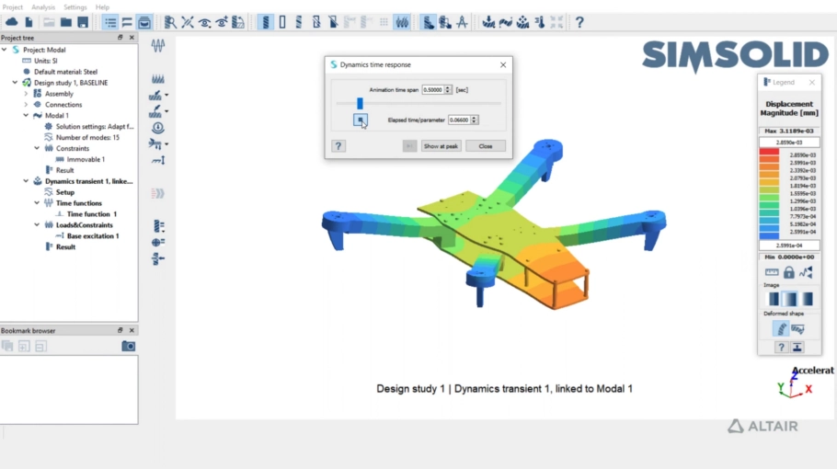Collapse Design study 1, BASELINE node
Viewport: 837px width, 469px height.
point(15,83)
